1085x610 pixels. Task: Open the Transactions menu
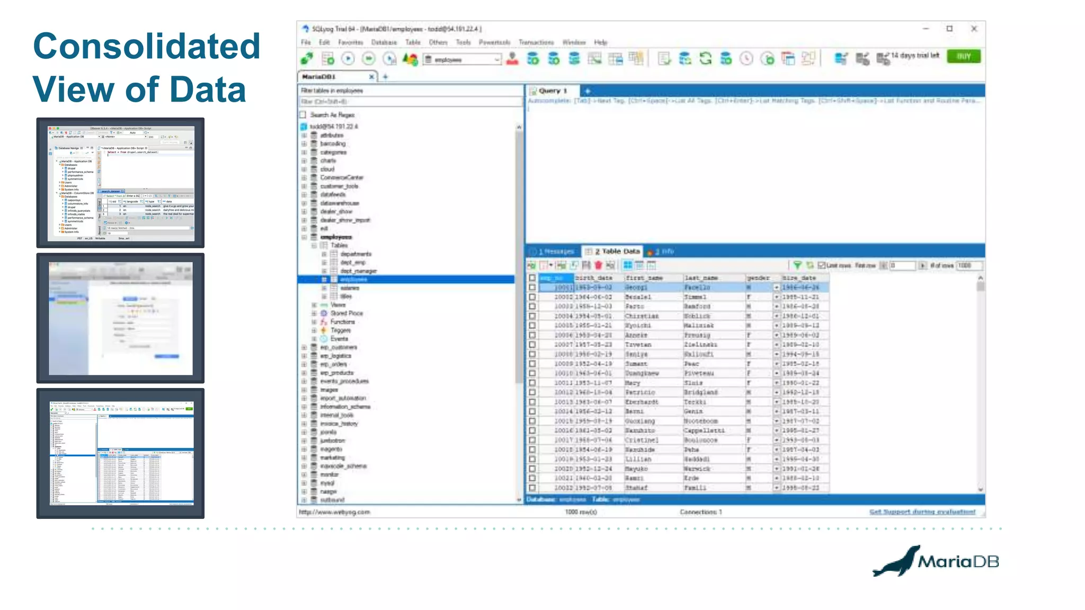point(536,42)
